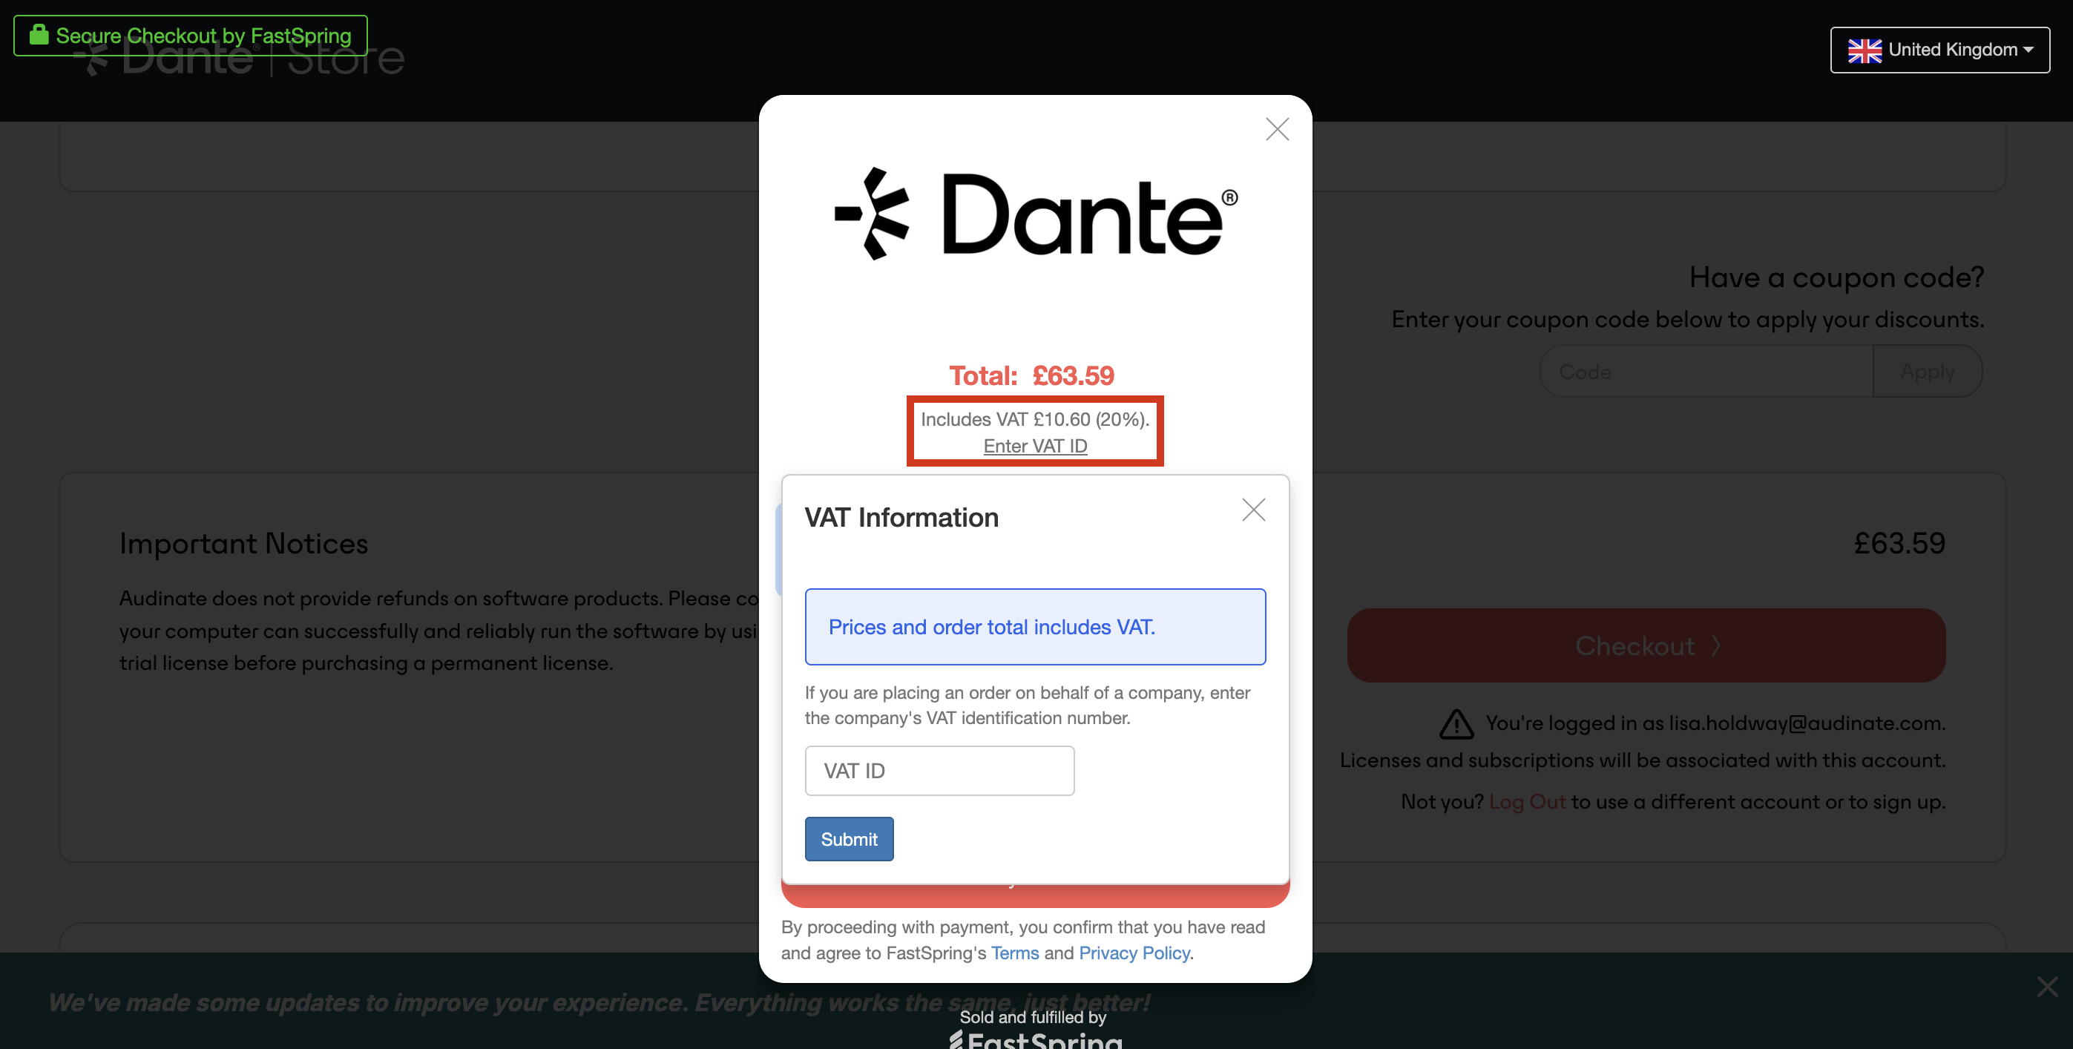Focus the VAT ID input field
This screenshot has width=2073, height=1049.
tap(939, 771)
